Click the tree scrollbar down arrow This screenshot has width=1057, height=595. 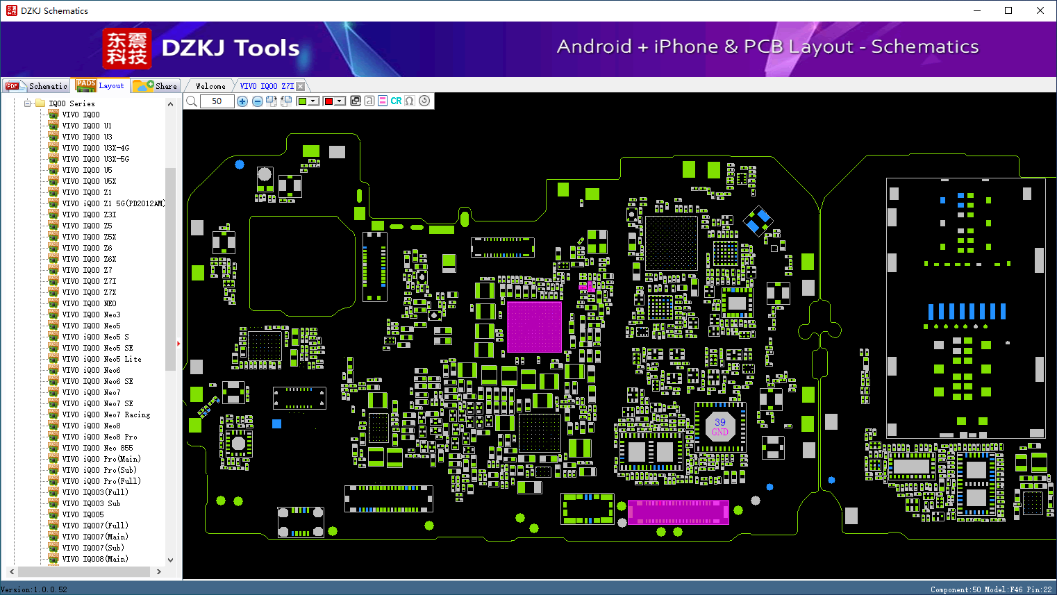171,560
